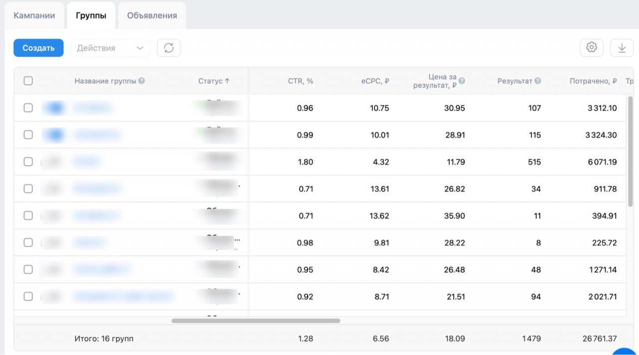Toggle the blue status switch in first row

point(54,108)
